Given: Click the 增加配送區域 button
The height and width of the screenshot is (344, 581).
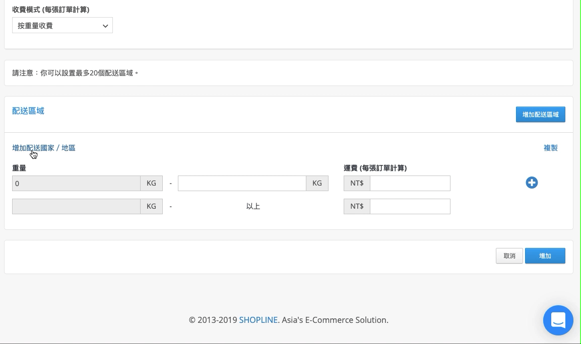Looking at the screenshot, I should (540, 115).
